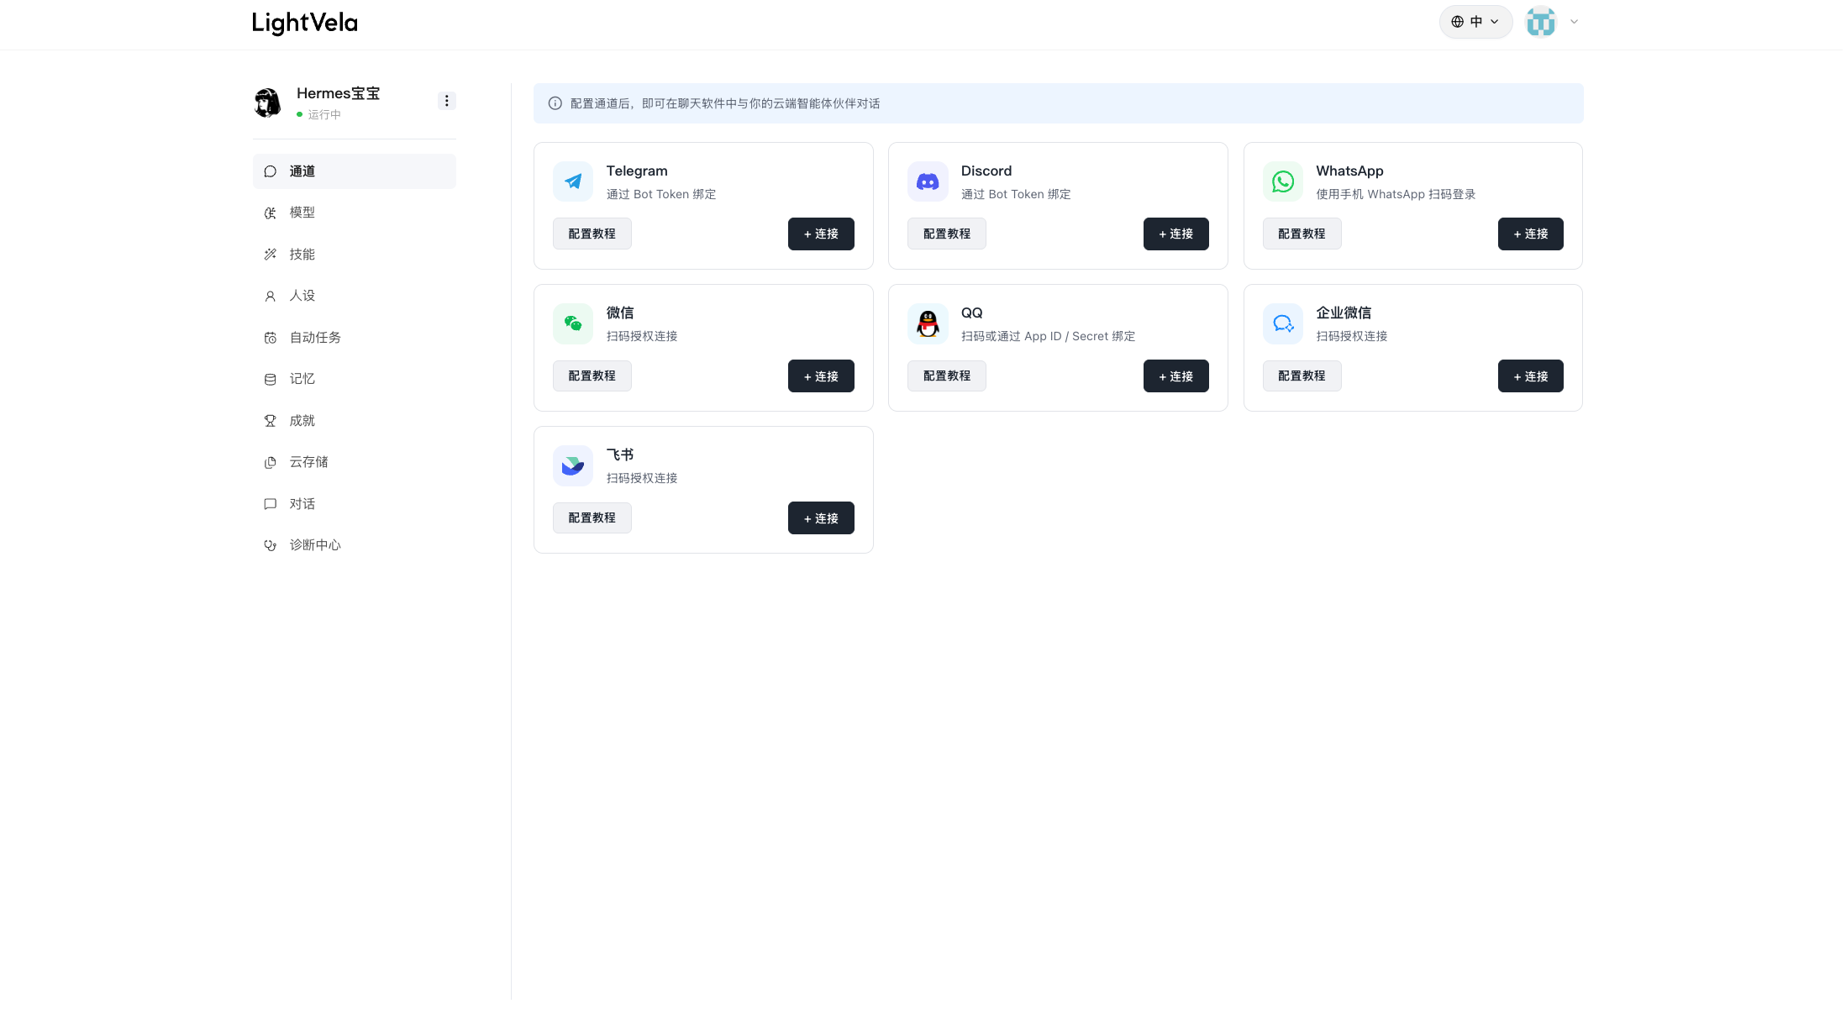Click the 企业微信 channel icon

(1283, 323)
